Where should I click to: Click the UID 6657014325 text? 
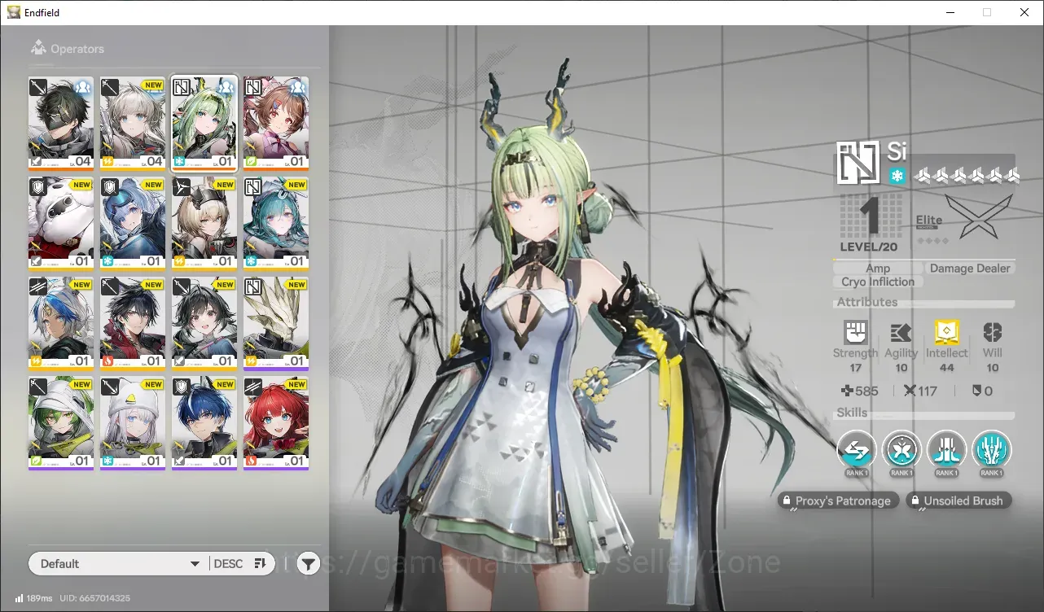[x=94, y=598]
